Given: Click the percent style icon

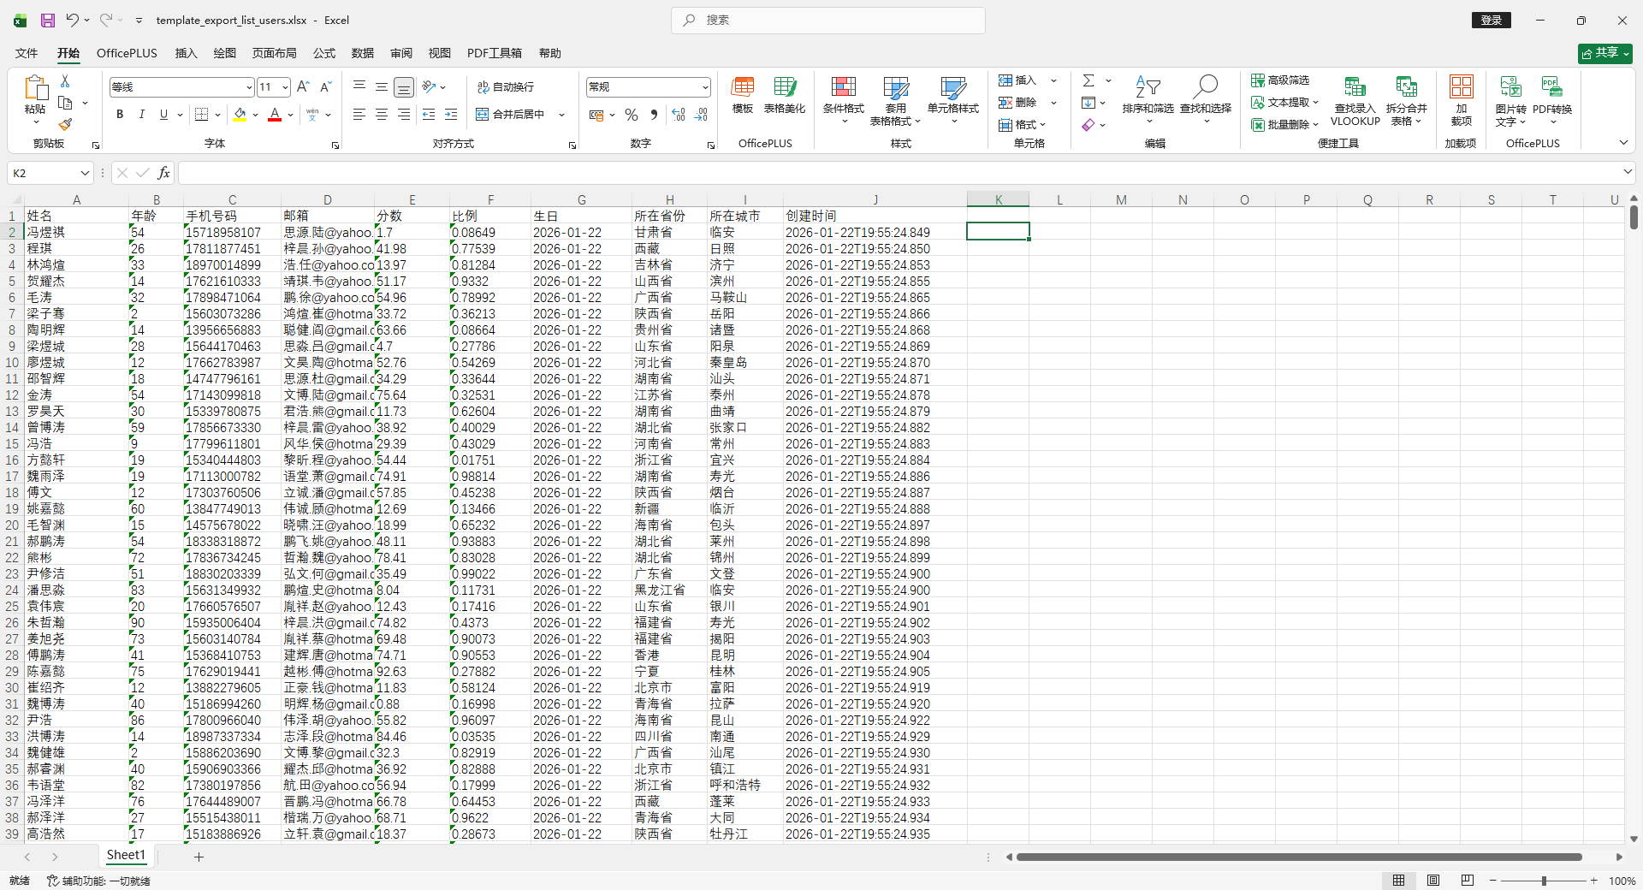Looking at the screenshot, I should 632,115.
